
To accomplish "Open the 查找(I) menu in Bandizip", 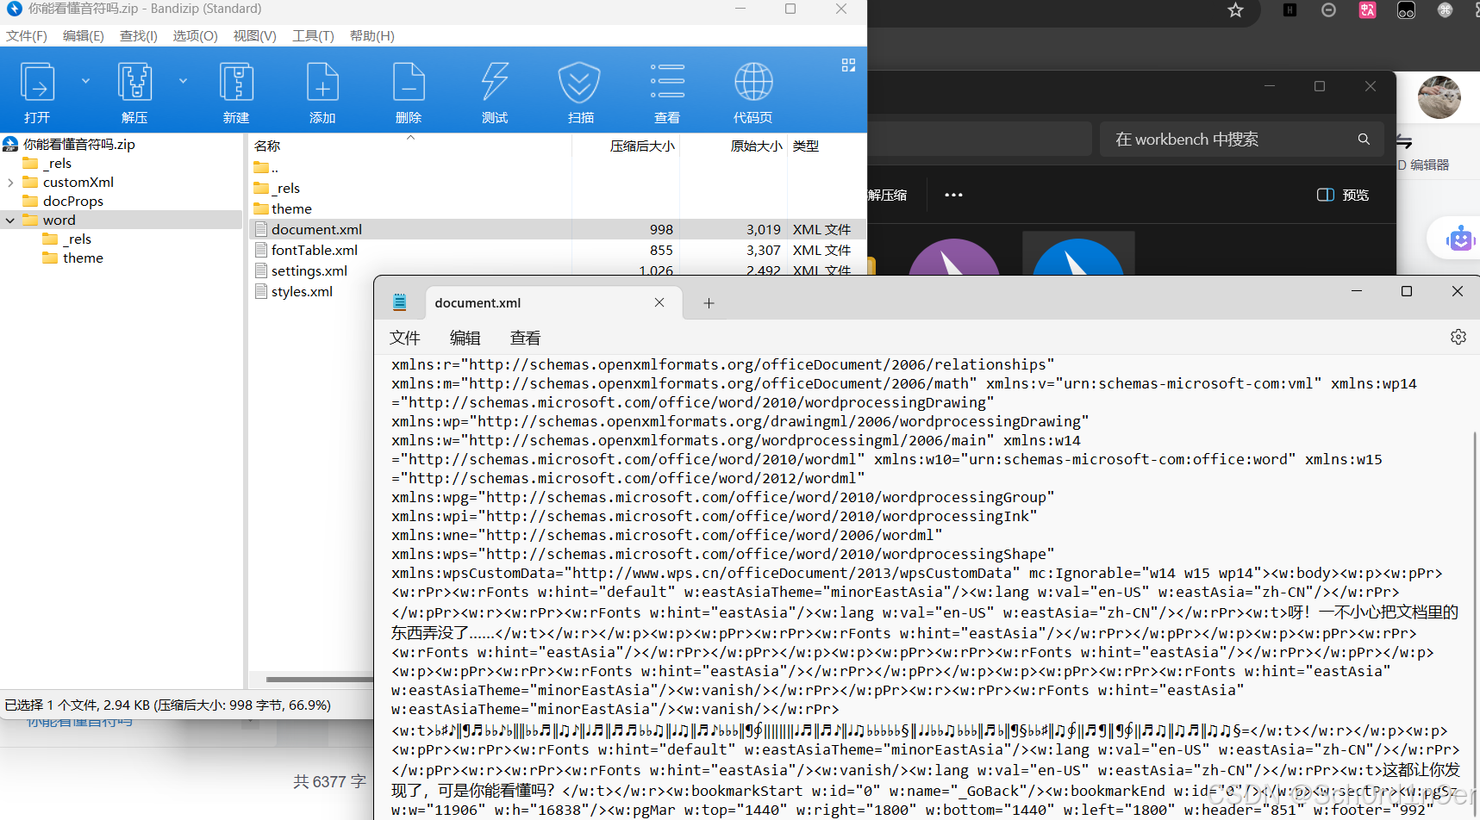I will [x=138, y=35].
